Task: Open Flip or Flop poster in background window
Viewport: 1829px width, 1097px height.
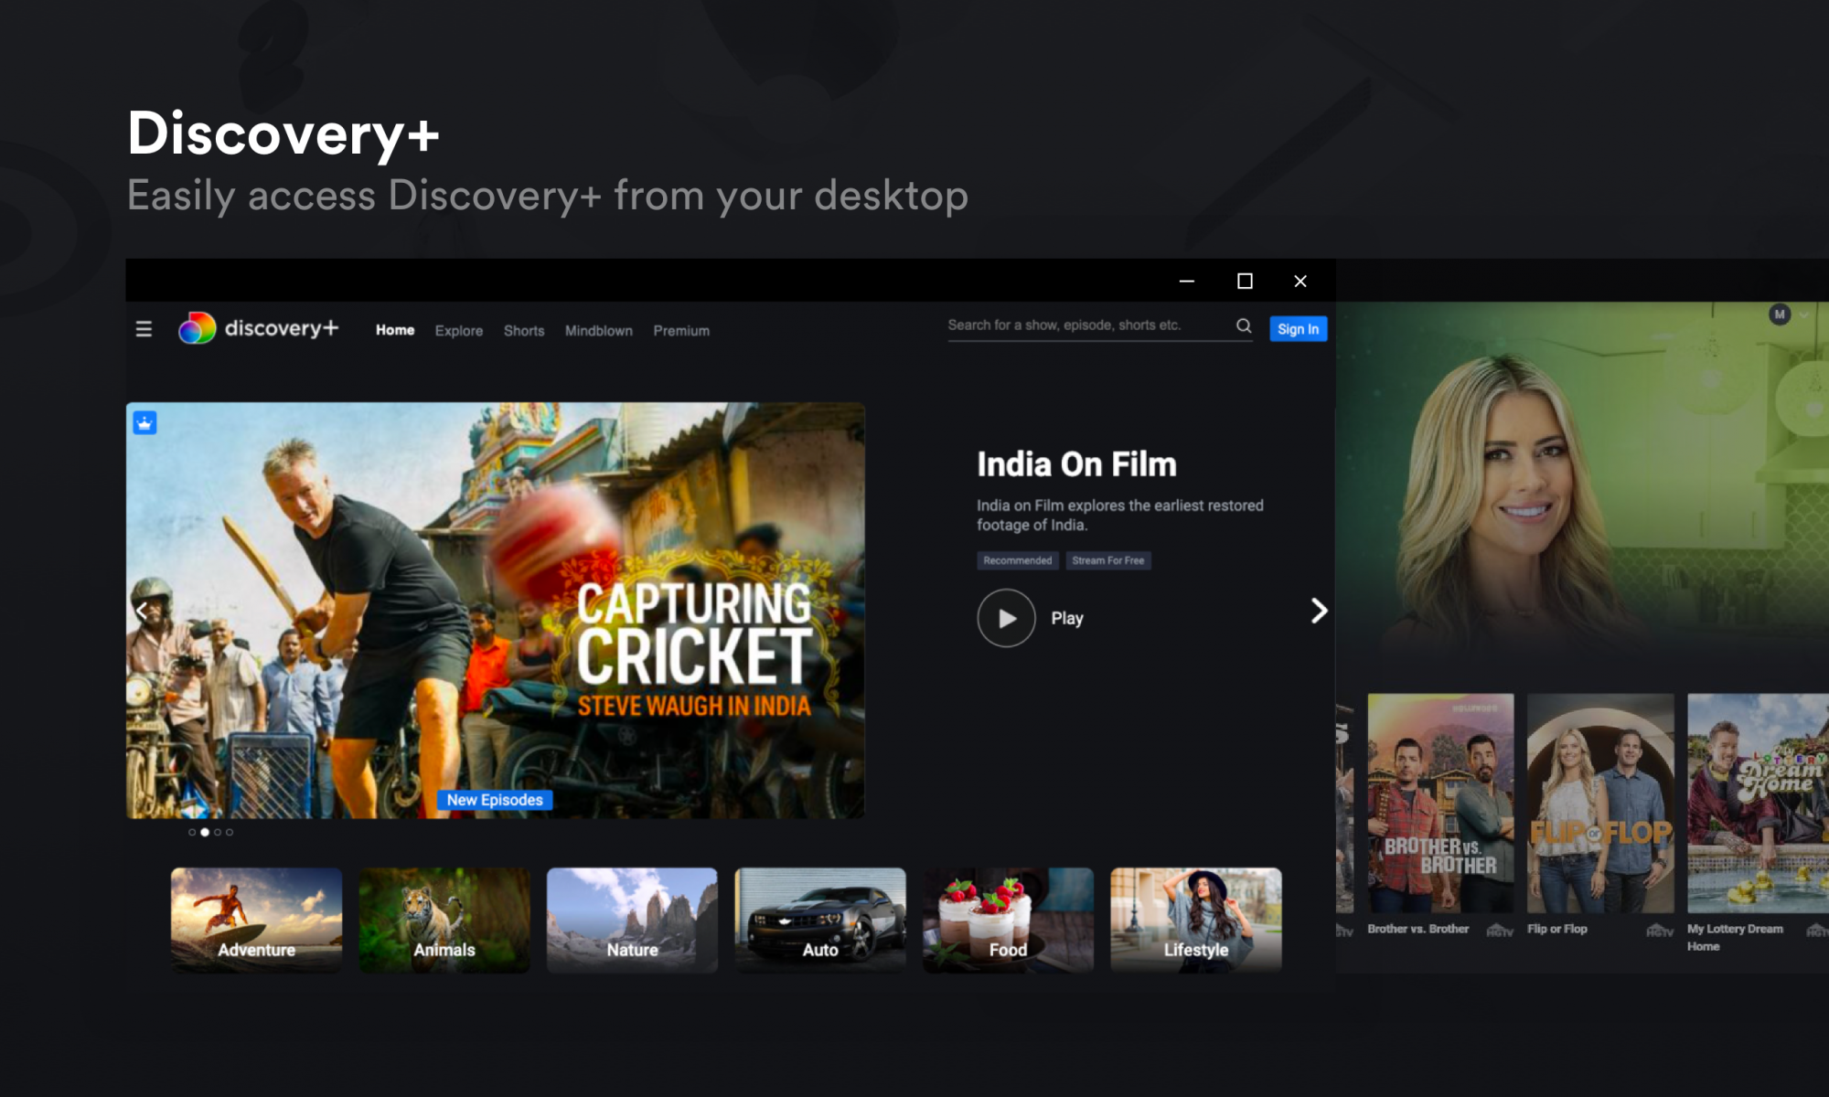Action: [x=1600, y=803]
